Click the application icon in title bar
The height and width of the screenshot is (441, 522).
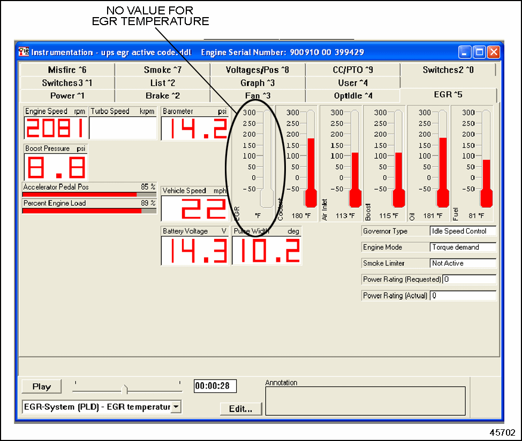click(x=24, y=52)
